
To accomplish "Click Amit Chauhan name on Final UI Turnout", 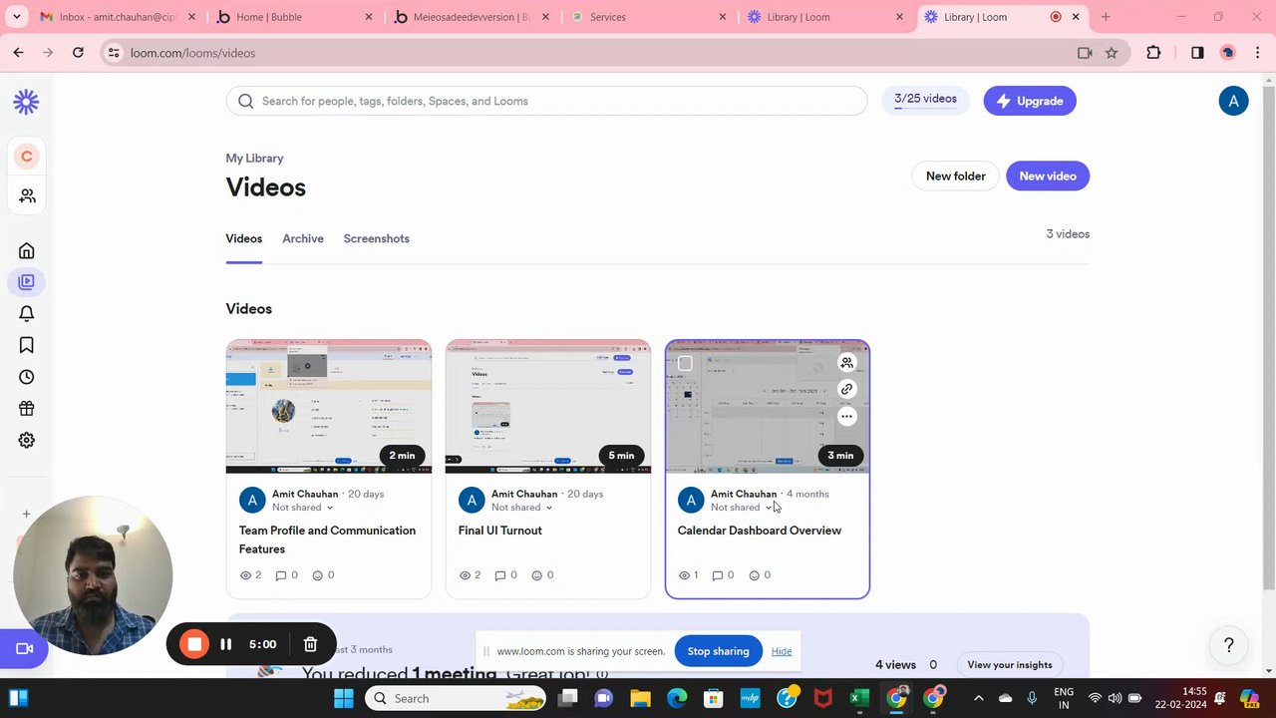I will click(x=524, y=494).
